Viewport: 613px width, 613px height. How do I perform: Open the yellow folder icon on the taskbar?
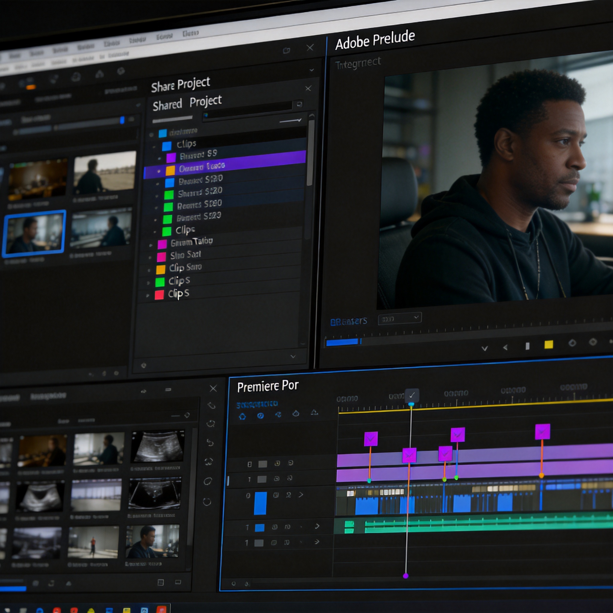click(x=127, y=610)
